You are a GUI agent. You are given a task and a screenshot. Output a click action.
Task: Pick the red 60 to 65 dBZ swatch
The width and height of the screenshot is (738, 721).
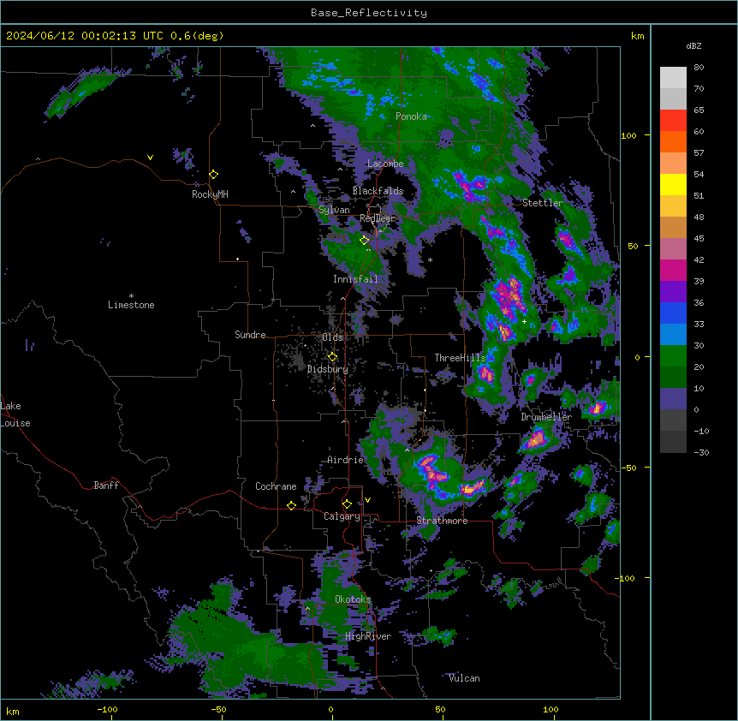click(x=673, y=121)
